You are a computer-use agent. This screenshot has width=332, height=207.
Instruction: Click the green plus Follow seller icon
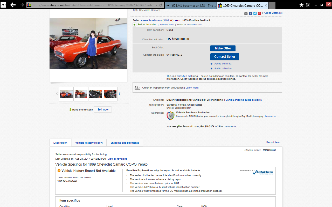[134, 25]
